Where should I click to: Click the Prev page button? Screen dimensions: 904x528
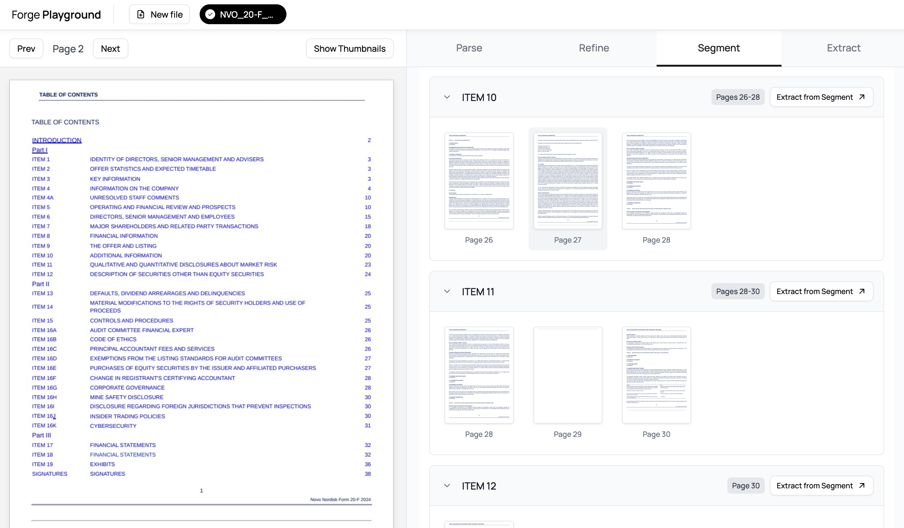pyautogui.click(x=26, y=48)
